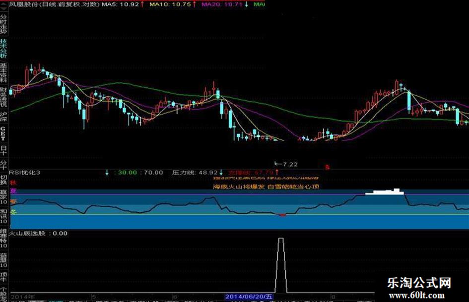
Task: Select the RSI优化3 indicator label
Action: pyautogui.click(x=24, y=173)
